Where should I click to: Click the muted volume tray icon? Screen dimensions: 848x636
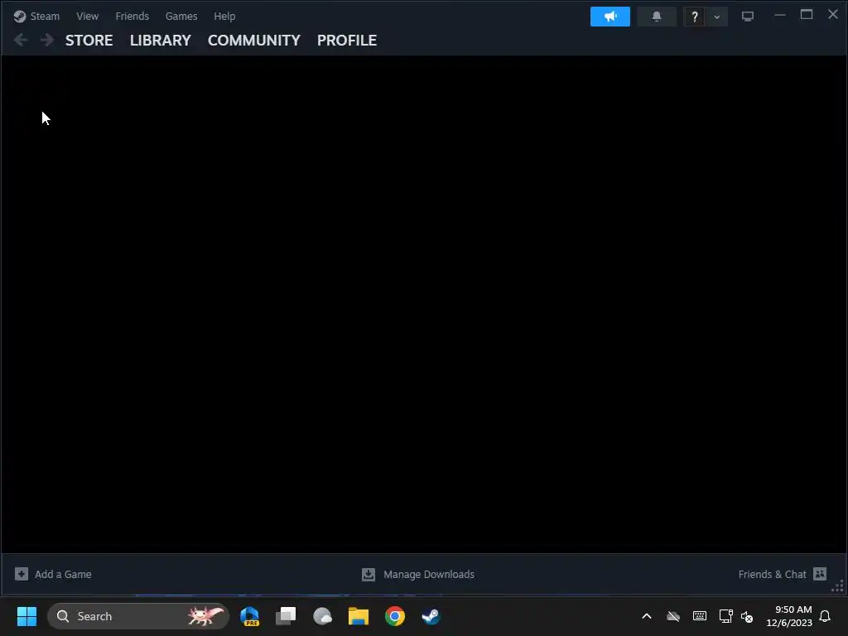click(x=747, y=616)
